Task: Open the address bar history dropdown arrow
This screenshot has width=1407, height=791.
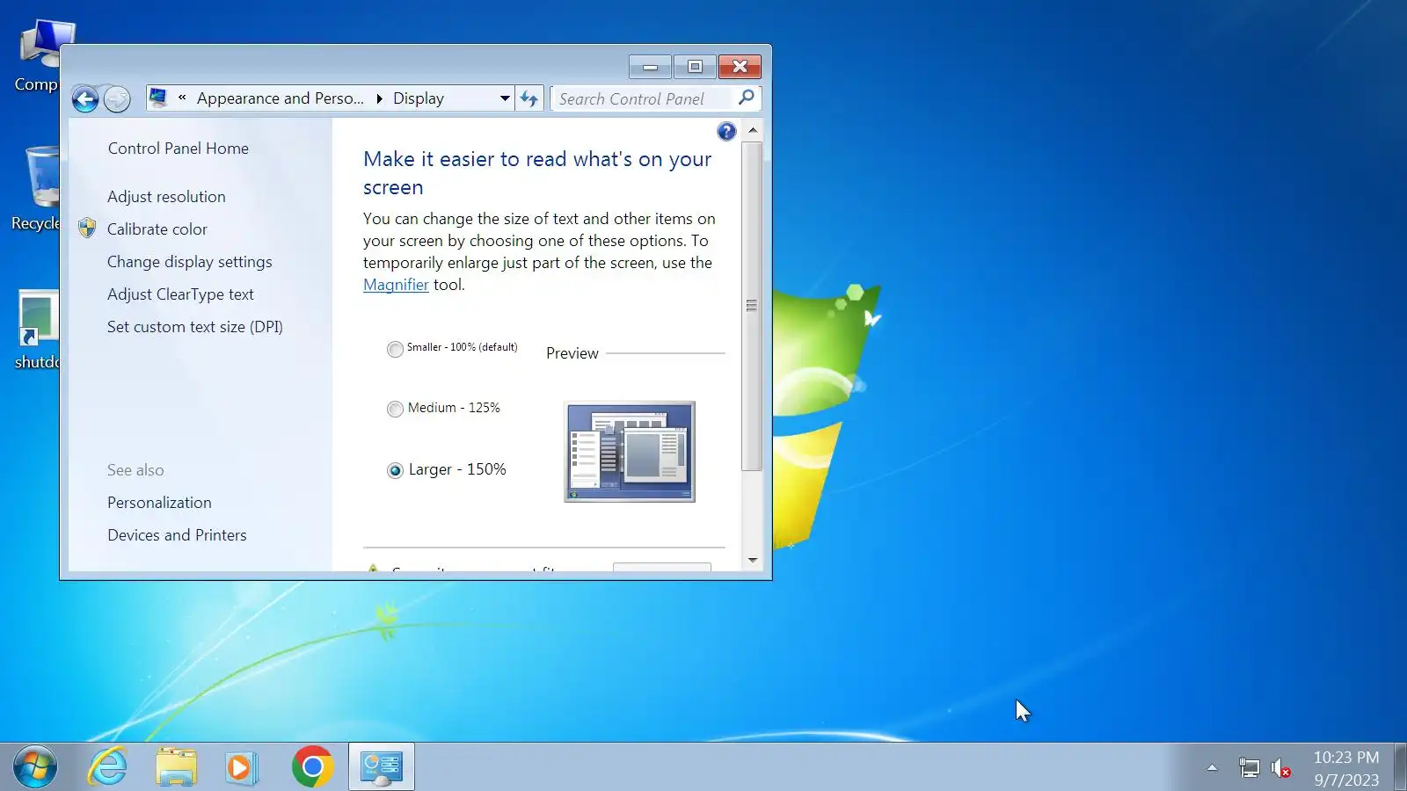Action: (x=505, y=98)
